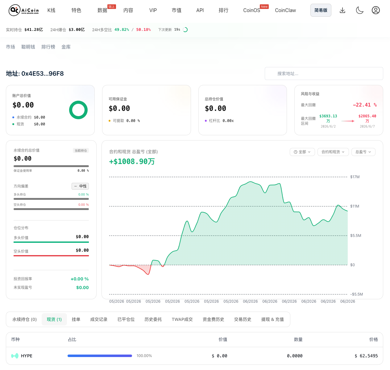Image resolution: width=390 pixels, height=370 pixels.
Task: Open the 历史委托 tab
Action: tap(153, 319)
